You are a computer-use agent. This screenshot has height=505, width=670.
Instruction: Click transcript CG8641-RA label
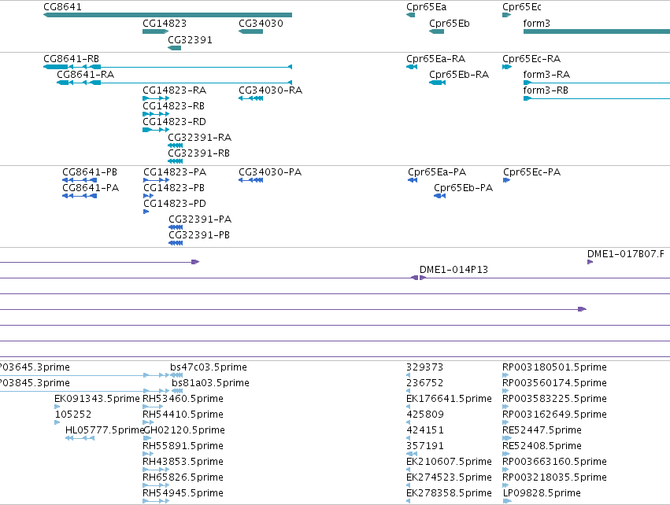tap(86, 74)
